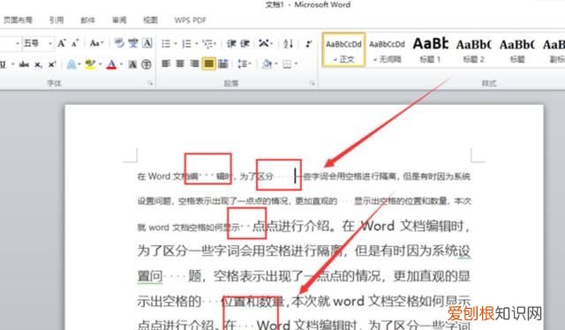Apply the 正文 style
The width and height of the screenshot is (565, 330).
[343, 49]
